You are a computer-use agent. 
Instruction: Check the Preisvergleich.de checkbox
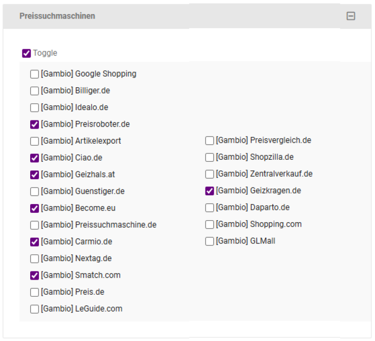209,141
